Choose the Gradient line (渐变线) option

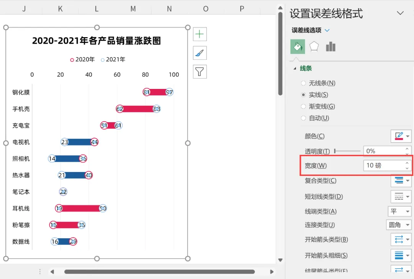[304, 107]
